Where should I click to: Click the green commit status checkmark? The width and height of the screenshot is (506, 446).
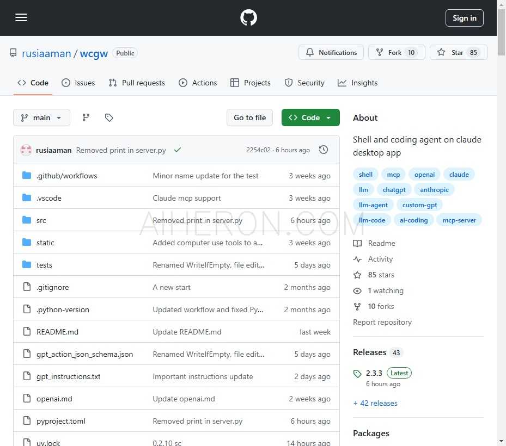tap(177, 150)
